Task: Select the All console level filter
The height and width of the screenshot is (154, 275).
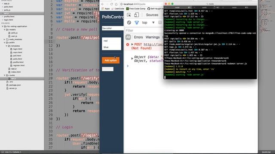Action: (128, 37)
